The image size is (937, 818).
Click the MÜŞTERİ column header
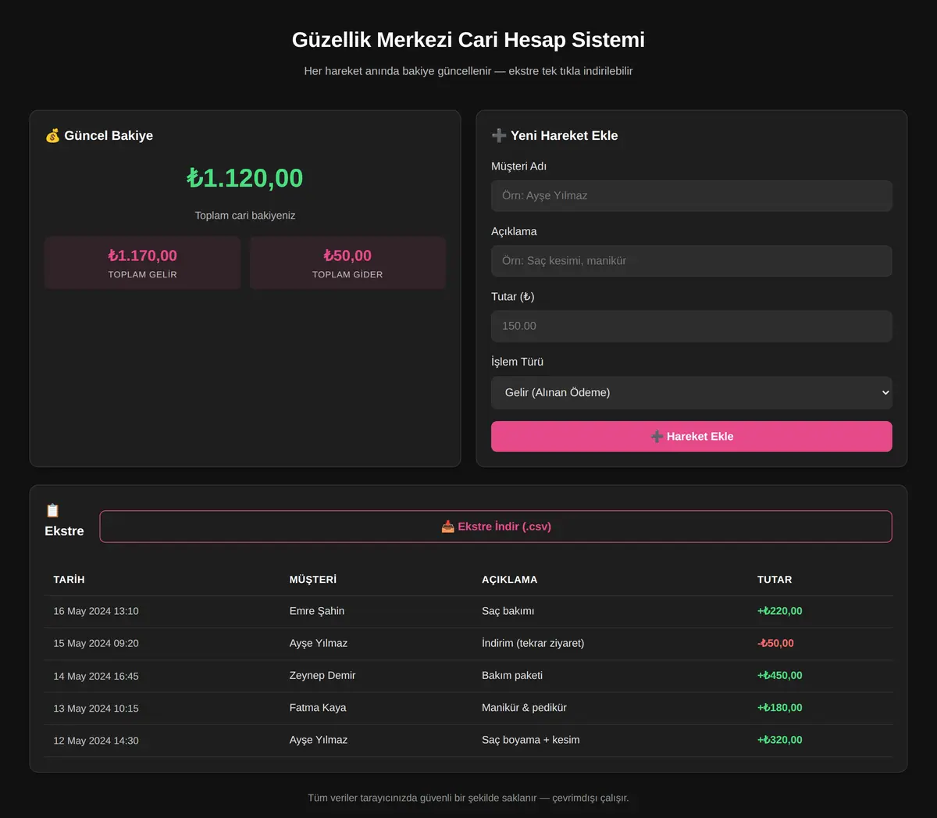[x=313, y=580]
